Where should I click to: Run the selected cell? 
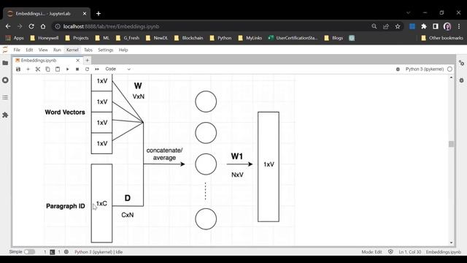click(x=68, y=69)
